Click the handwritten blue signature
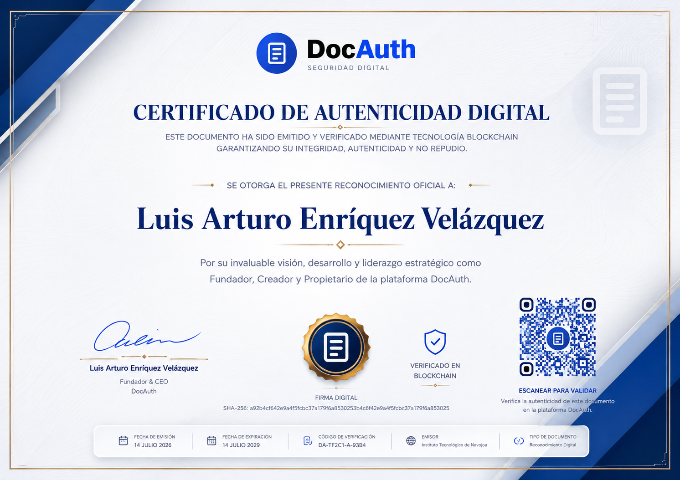Viewport: 680px width, 480px height. [147, 337]
